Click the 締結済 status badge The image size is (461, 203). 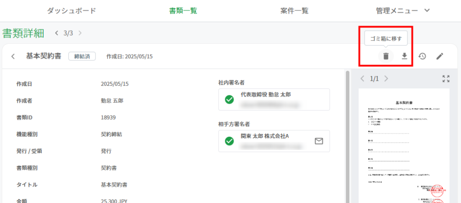(x=82, y=56)
